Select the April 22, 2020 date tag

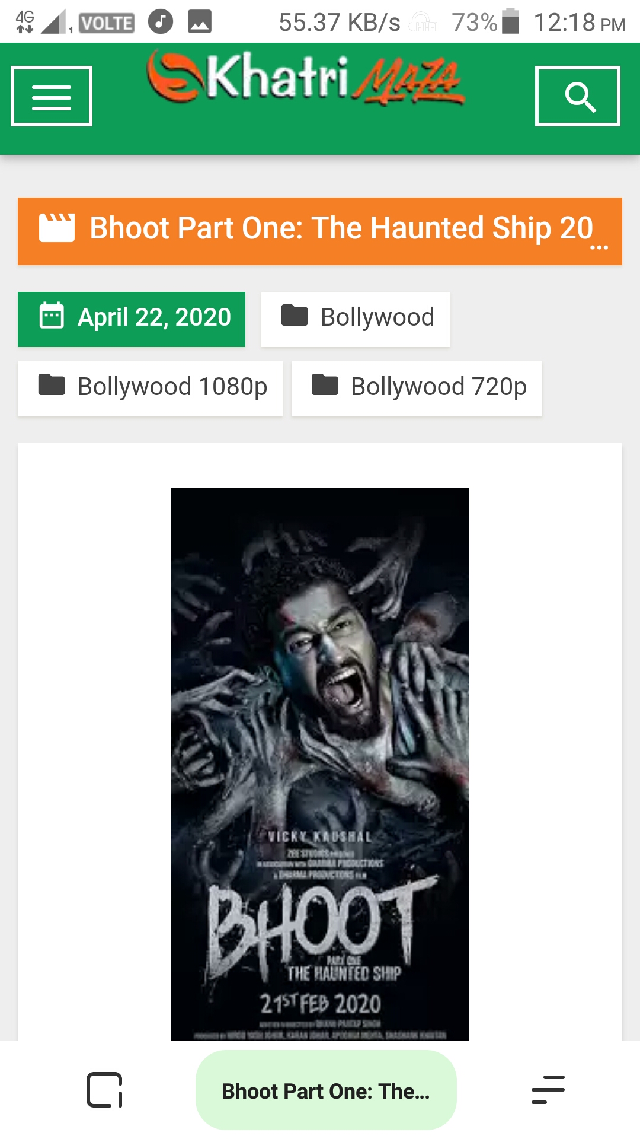coord(132,319)
